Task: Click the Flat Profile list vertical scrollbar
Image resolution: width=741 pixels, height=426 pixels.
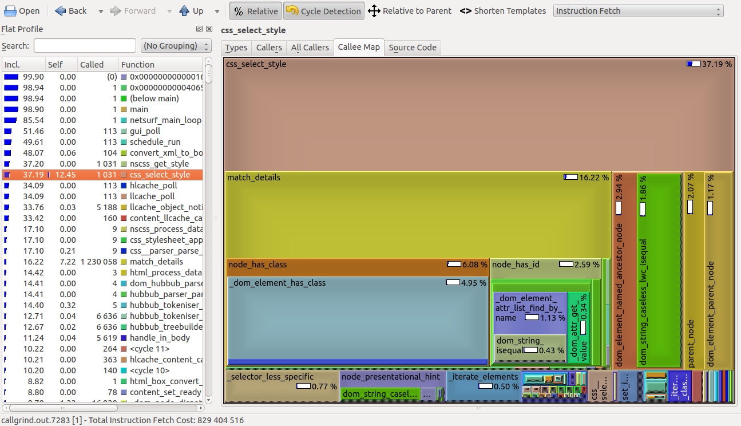Action: pyautogui.click(x=208, y=229)
